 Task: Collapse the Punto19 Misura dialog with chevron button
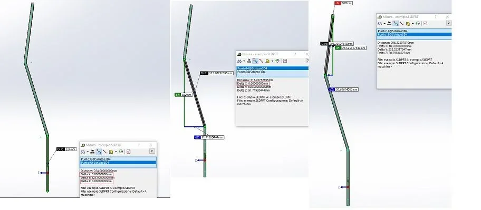pyautogui.click(x=449, y=23)
